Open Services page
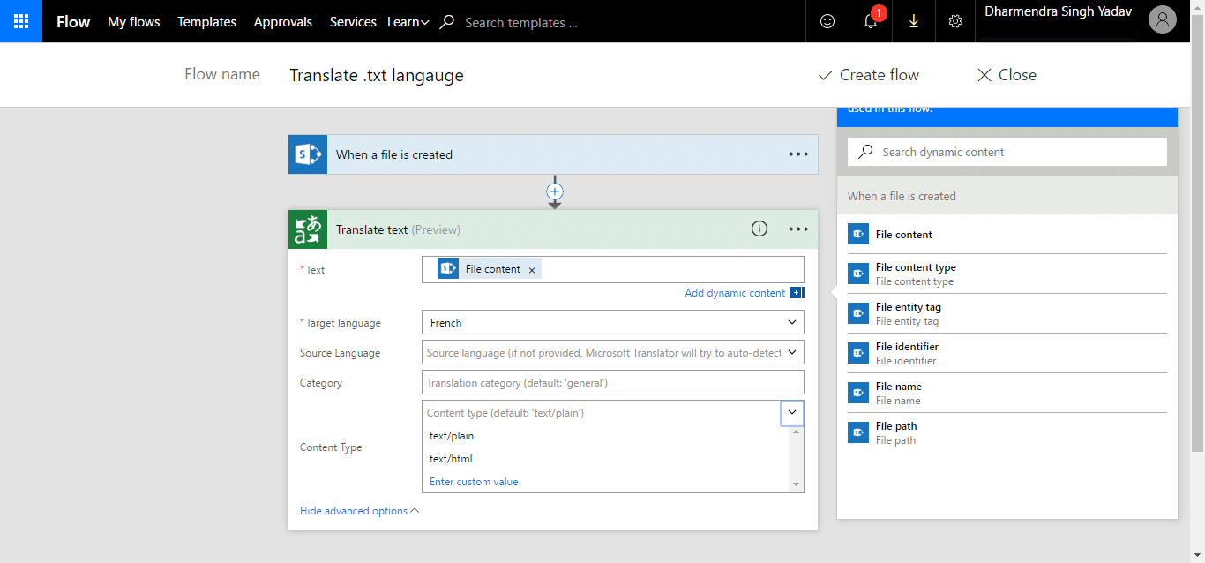1205x563 pixels. tap(353, 22)
